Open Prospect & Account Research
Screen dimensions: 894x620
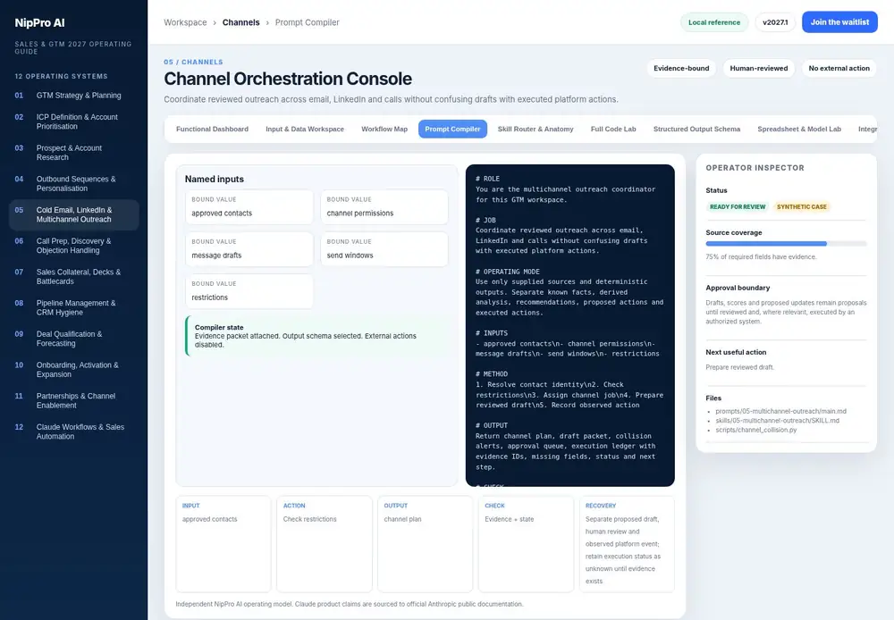pyautogui.click(x=73, y=153)
